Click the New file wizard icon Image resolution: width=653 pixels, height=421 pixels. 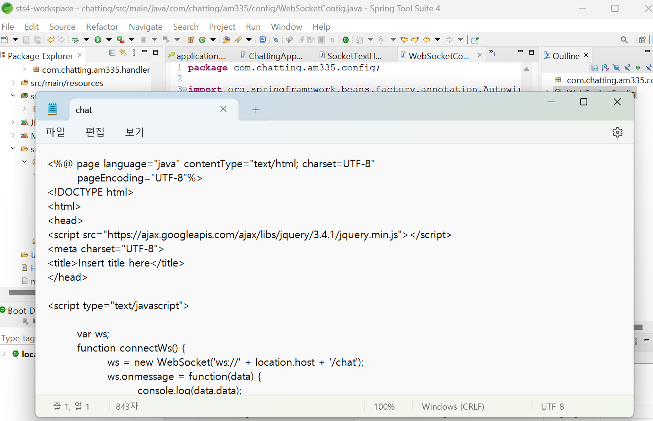[5, 40]
